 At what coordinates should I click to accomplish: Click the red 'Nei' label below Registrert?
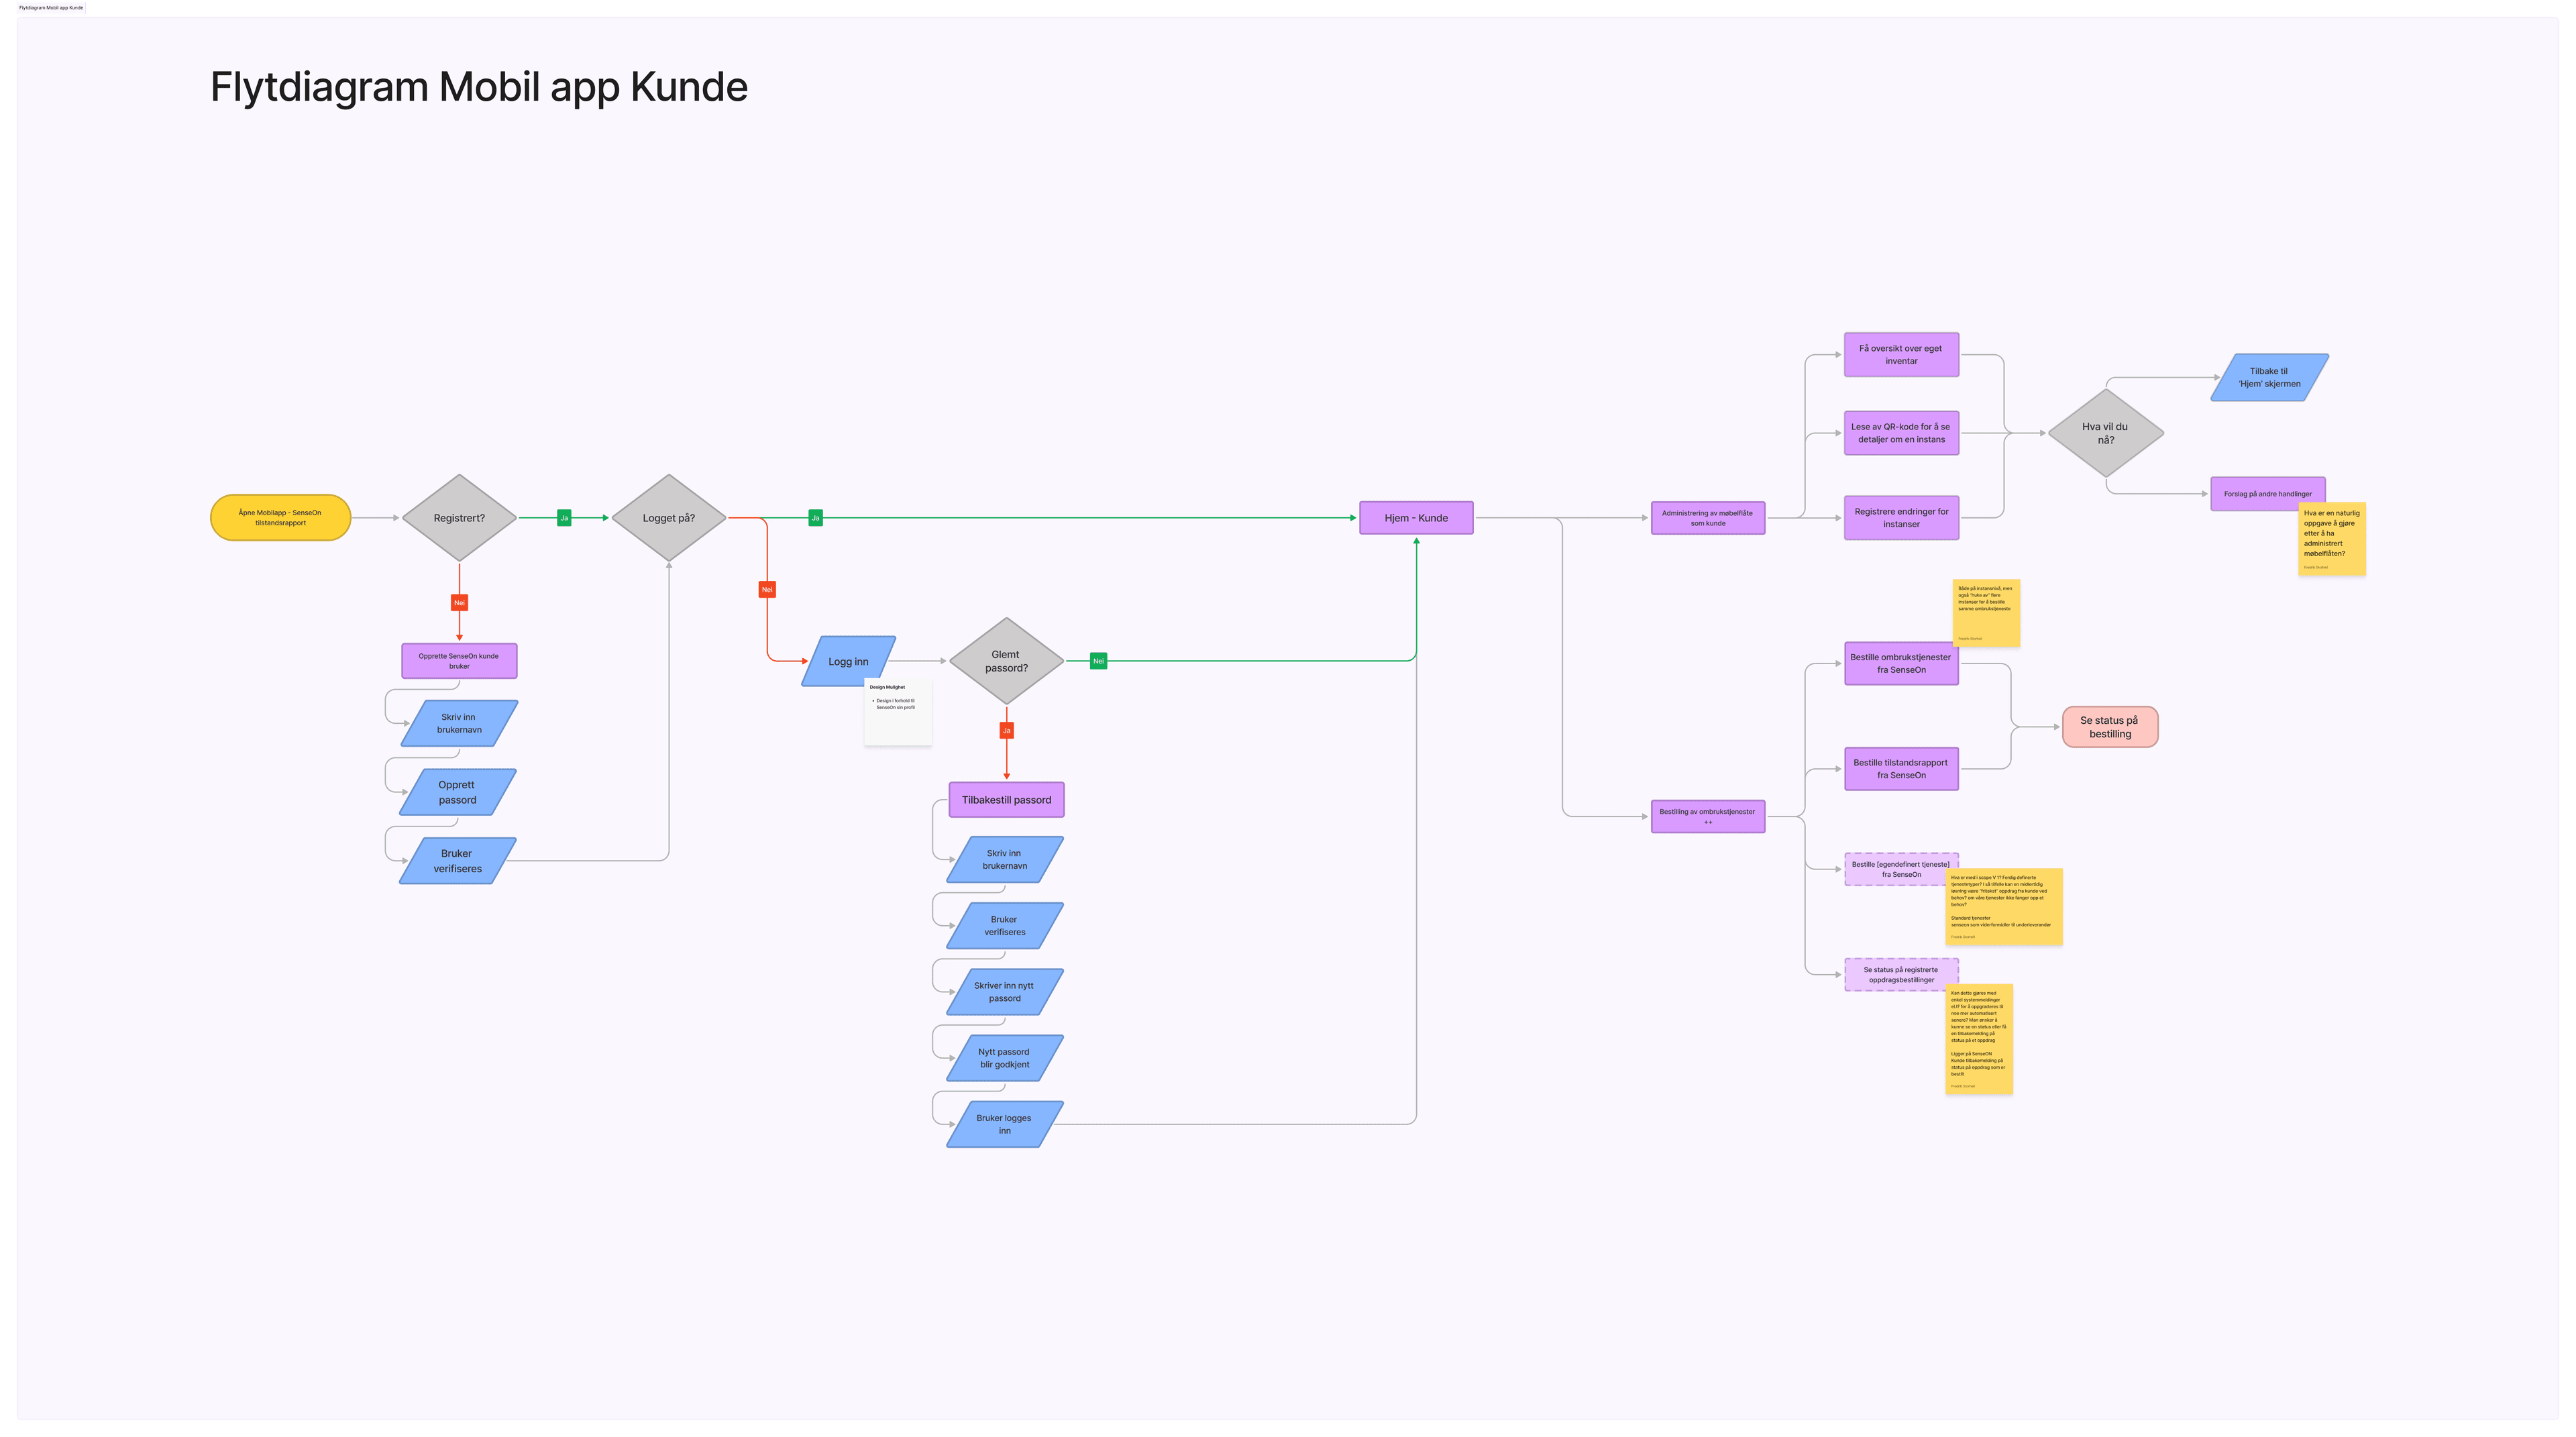(x=459, y=603)
